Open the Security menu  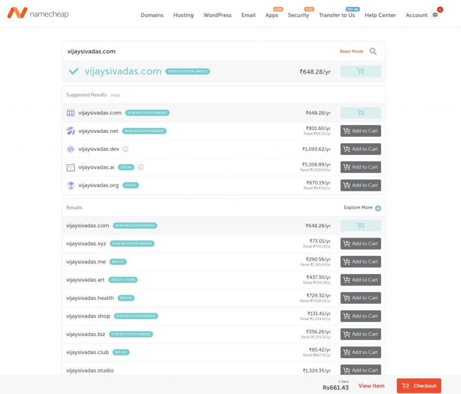point(298,15)
